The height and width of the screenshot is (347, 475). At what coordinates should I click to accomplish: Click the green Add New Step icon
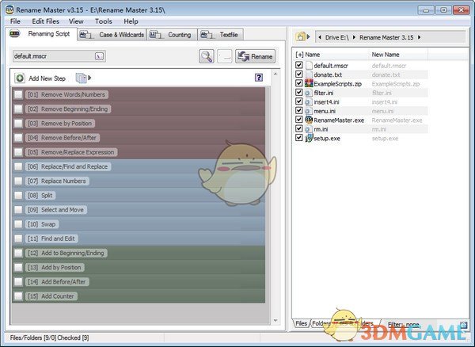coord(20,78)
